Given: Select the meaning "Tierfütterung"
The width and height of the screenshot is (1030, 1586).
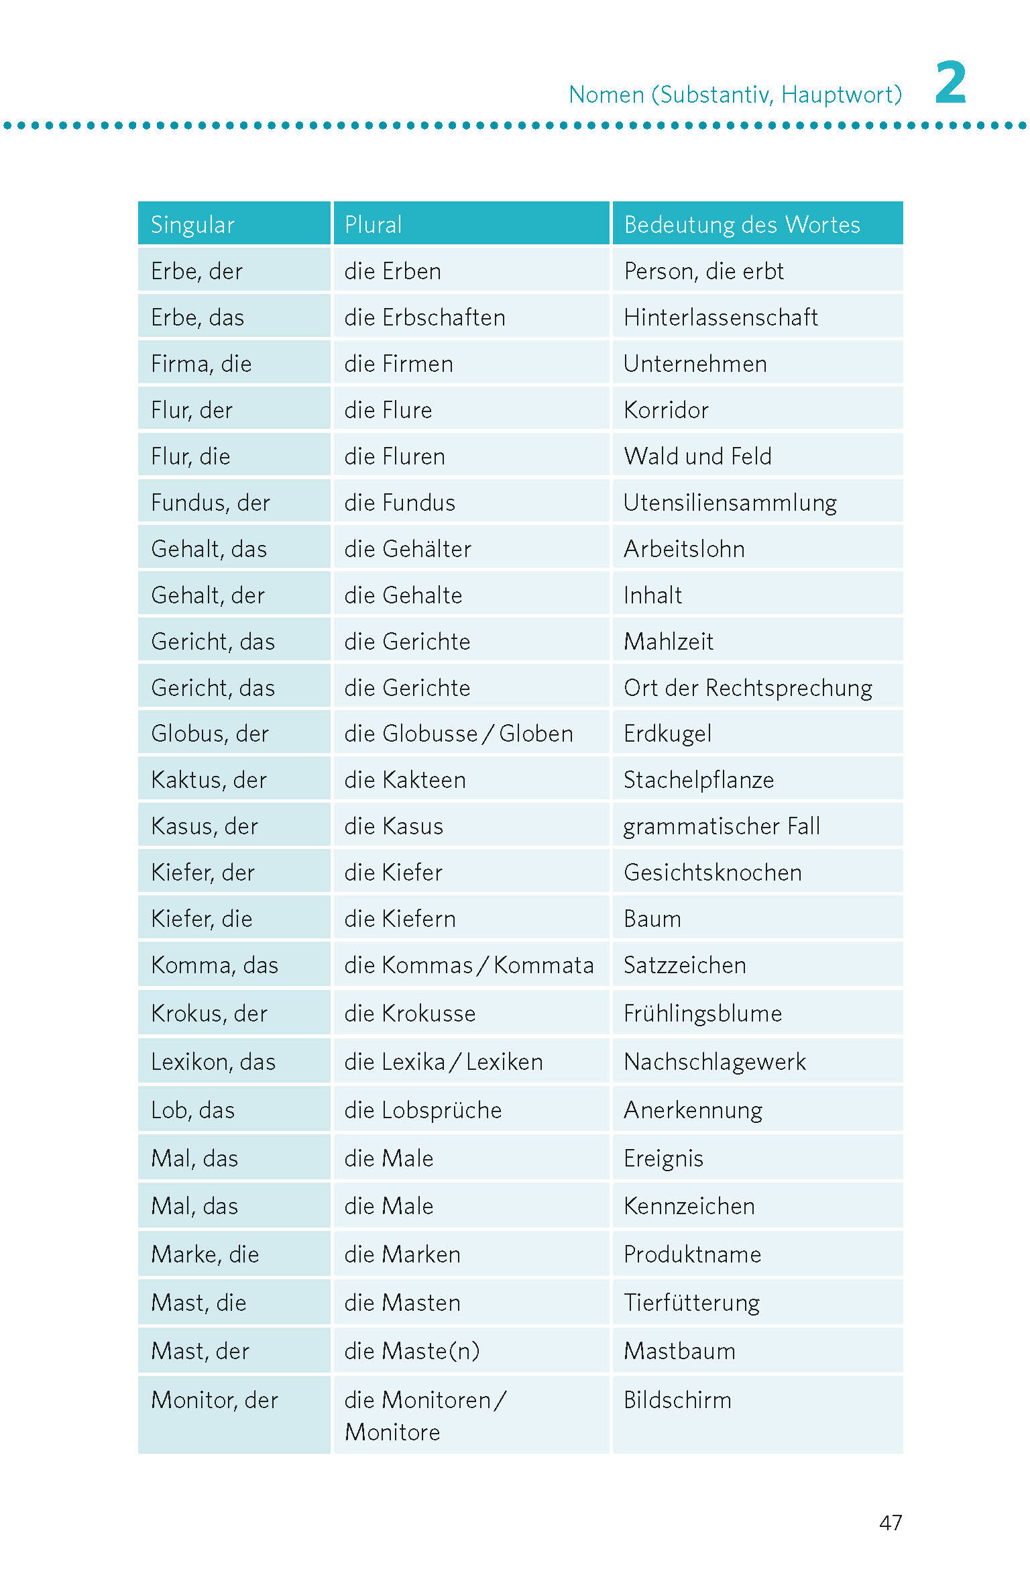Looking at the screenshot, I should click(691, 1303).
